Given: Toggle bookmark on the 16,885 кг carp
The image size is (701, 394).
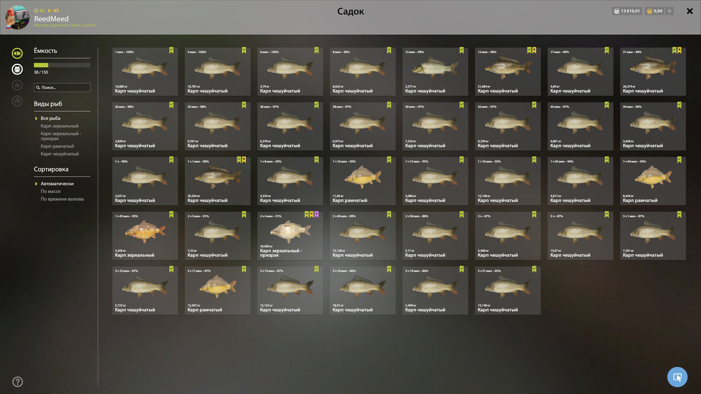Looking at the screenshot, I should point(171,50).
